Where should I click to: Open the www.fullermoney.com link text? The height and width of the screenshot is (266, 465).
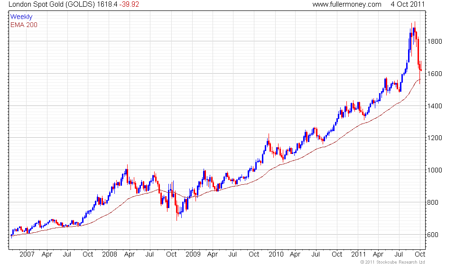point(347,4)
